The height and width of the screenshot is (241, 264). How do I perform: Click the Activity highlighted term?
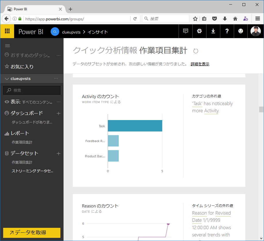(x=211, y=111)
